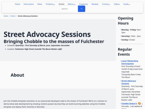Focus the Search input field
The image size is (145, 109).
69,9
